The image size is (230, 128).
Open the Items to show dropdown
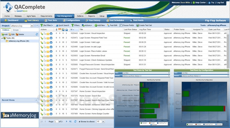coord(103,121)
